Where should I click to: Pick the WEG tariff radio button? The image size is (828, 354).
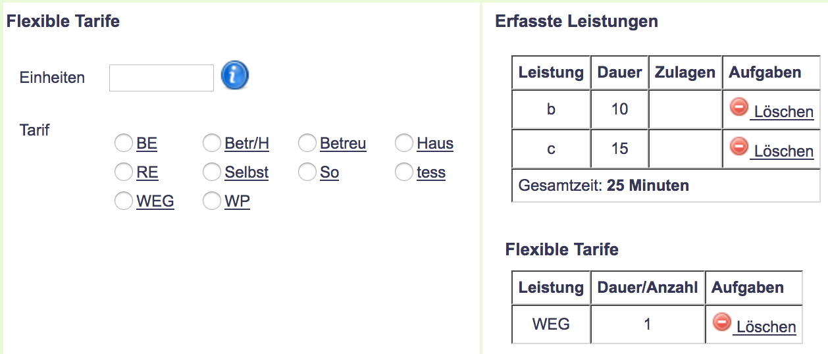[x=124, y=201]
